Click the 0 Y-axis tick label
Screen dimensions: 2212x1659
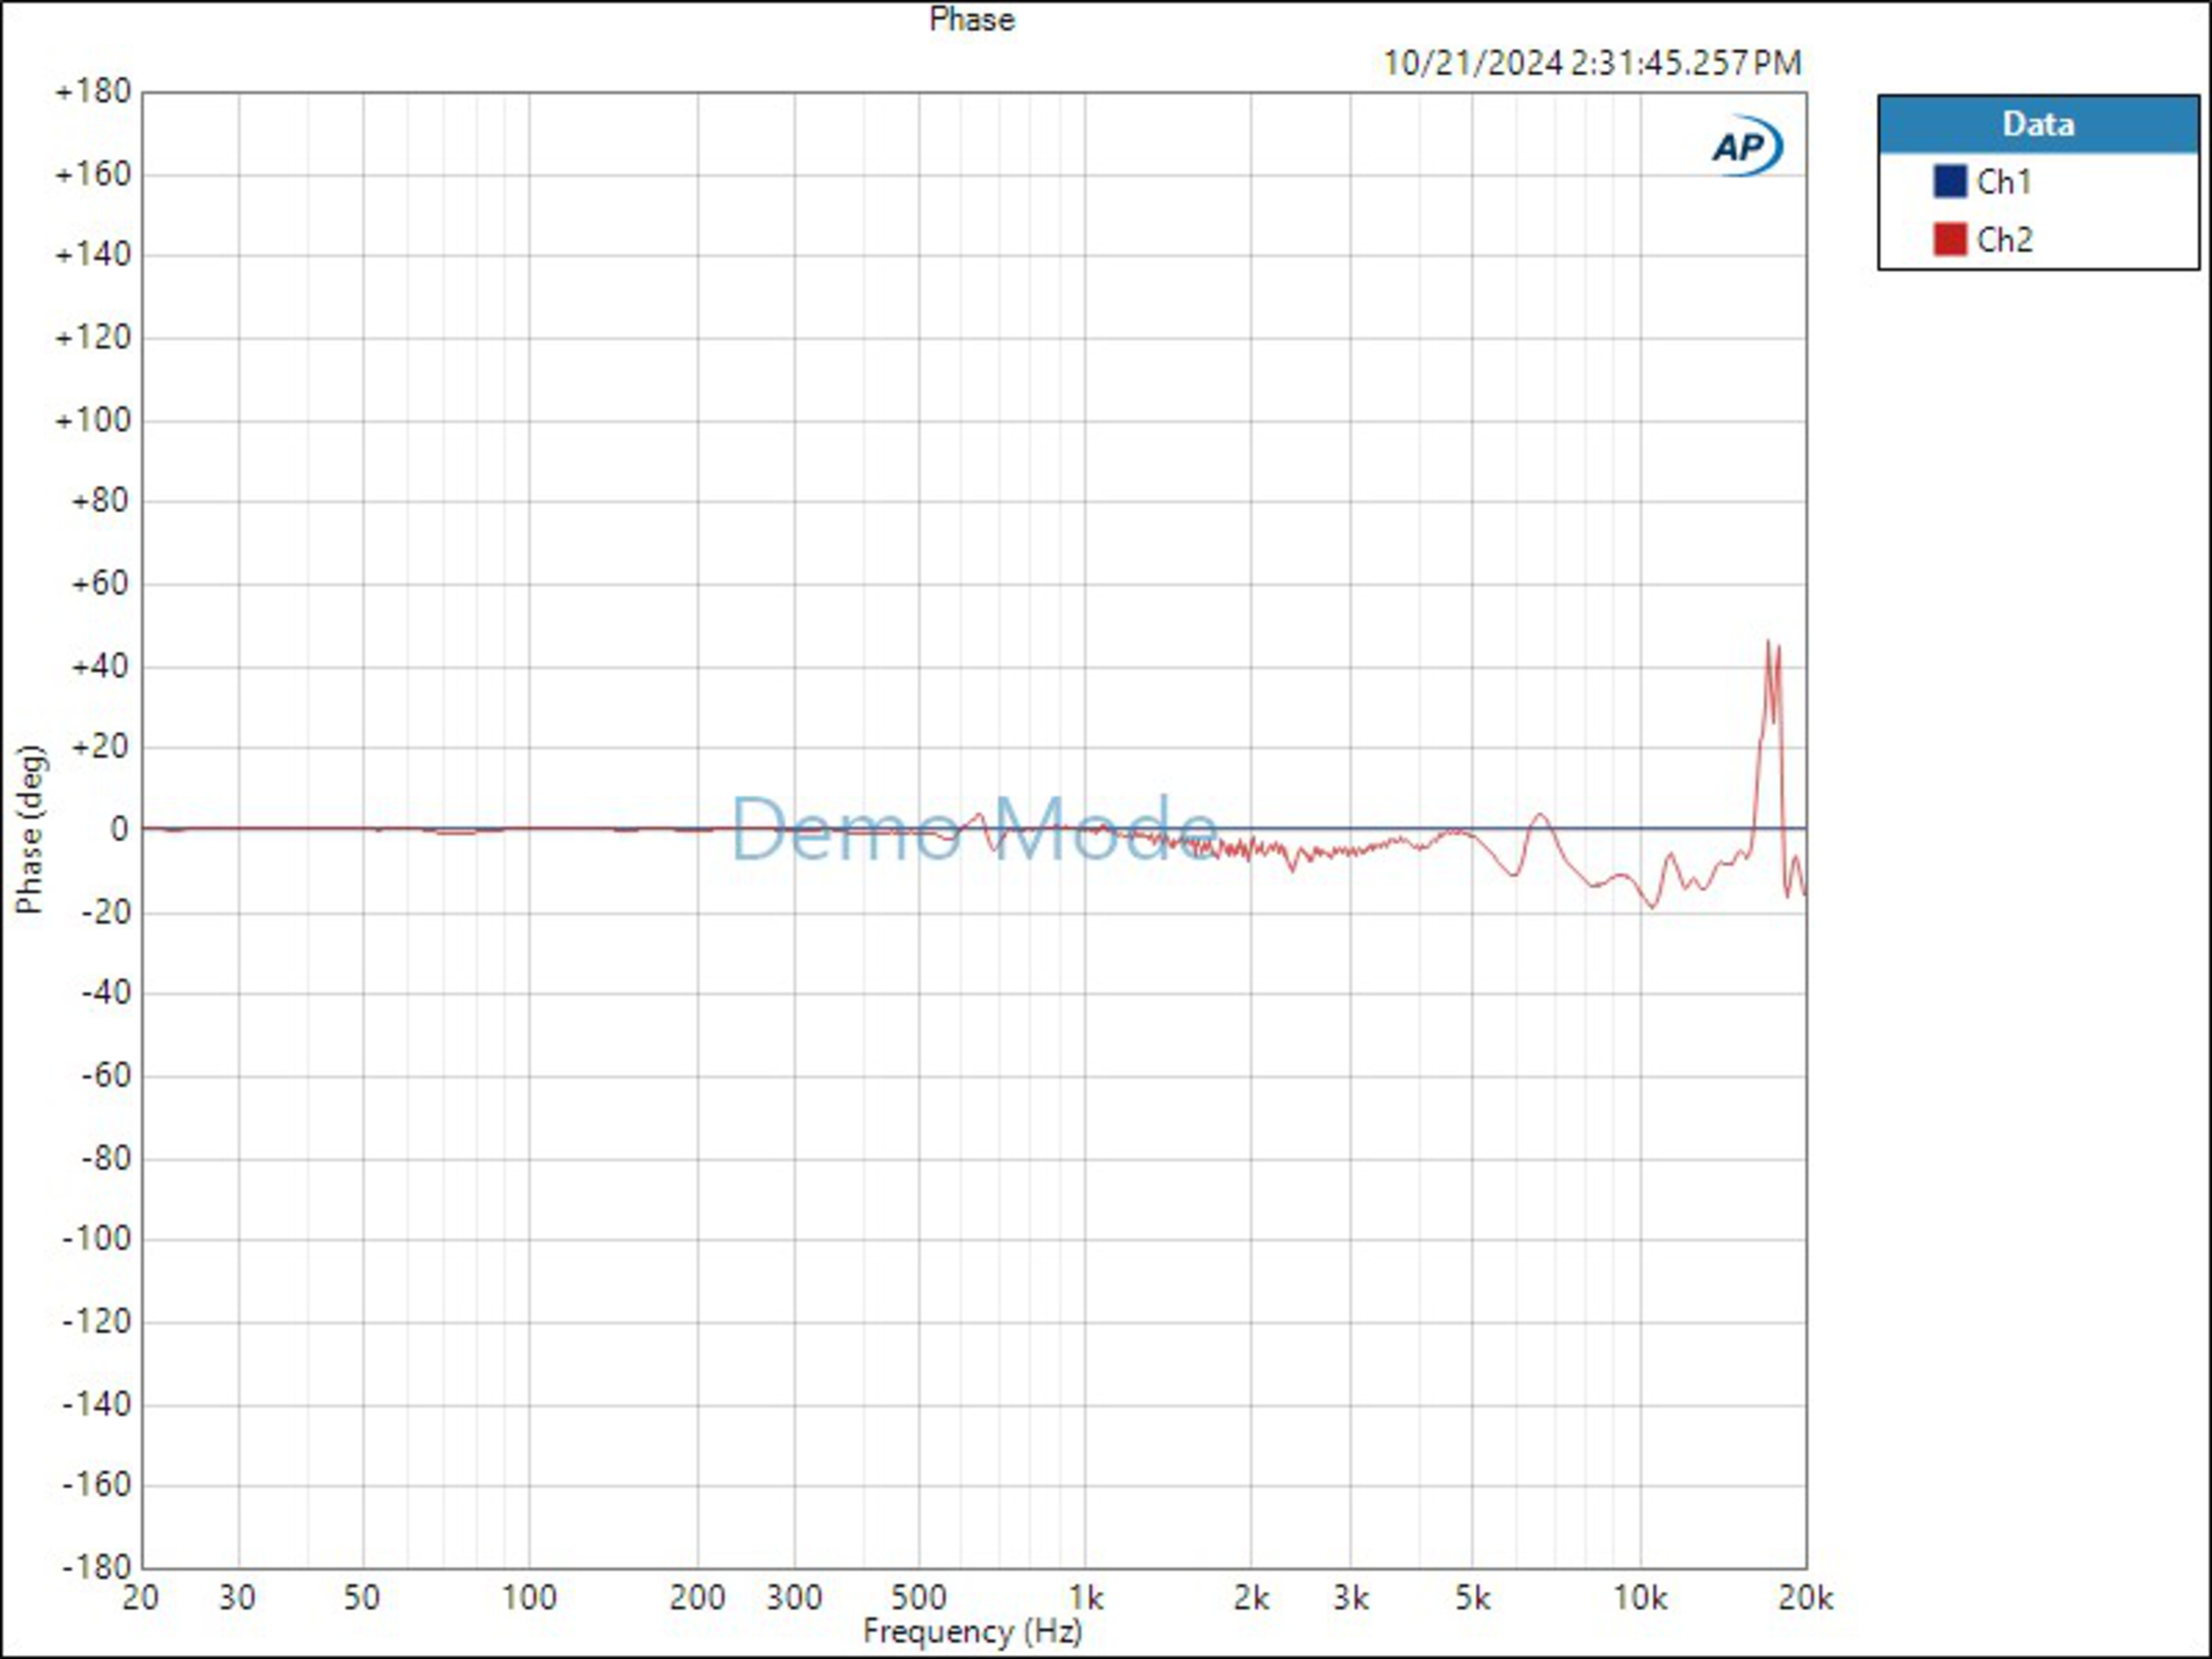pos(119,829)
